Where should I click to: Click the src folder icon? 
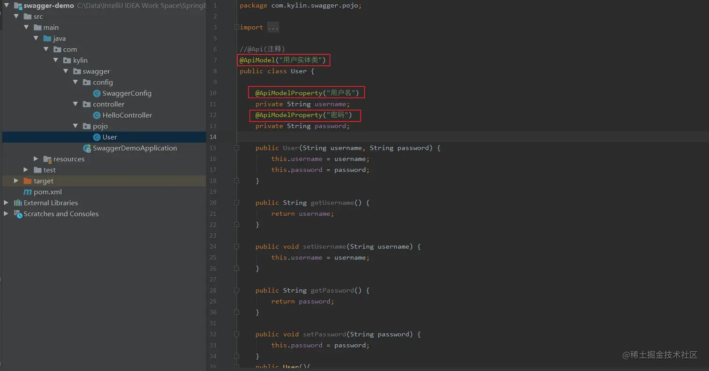click(28, 16)
